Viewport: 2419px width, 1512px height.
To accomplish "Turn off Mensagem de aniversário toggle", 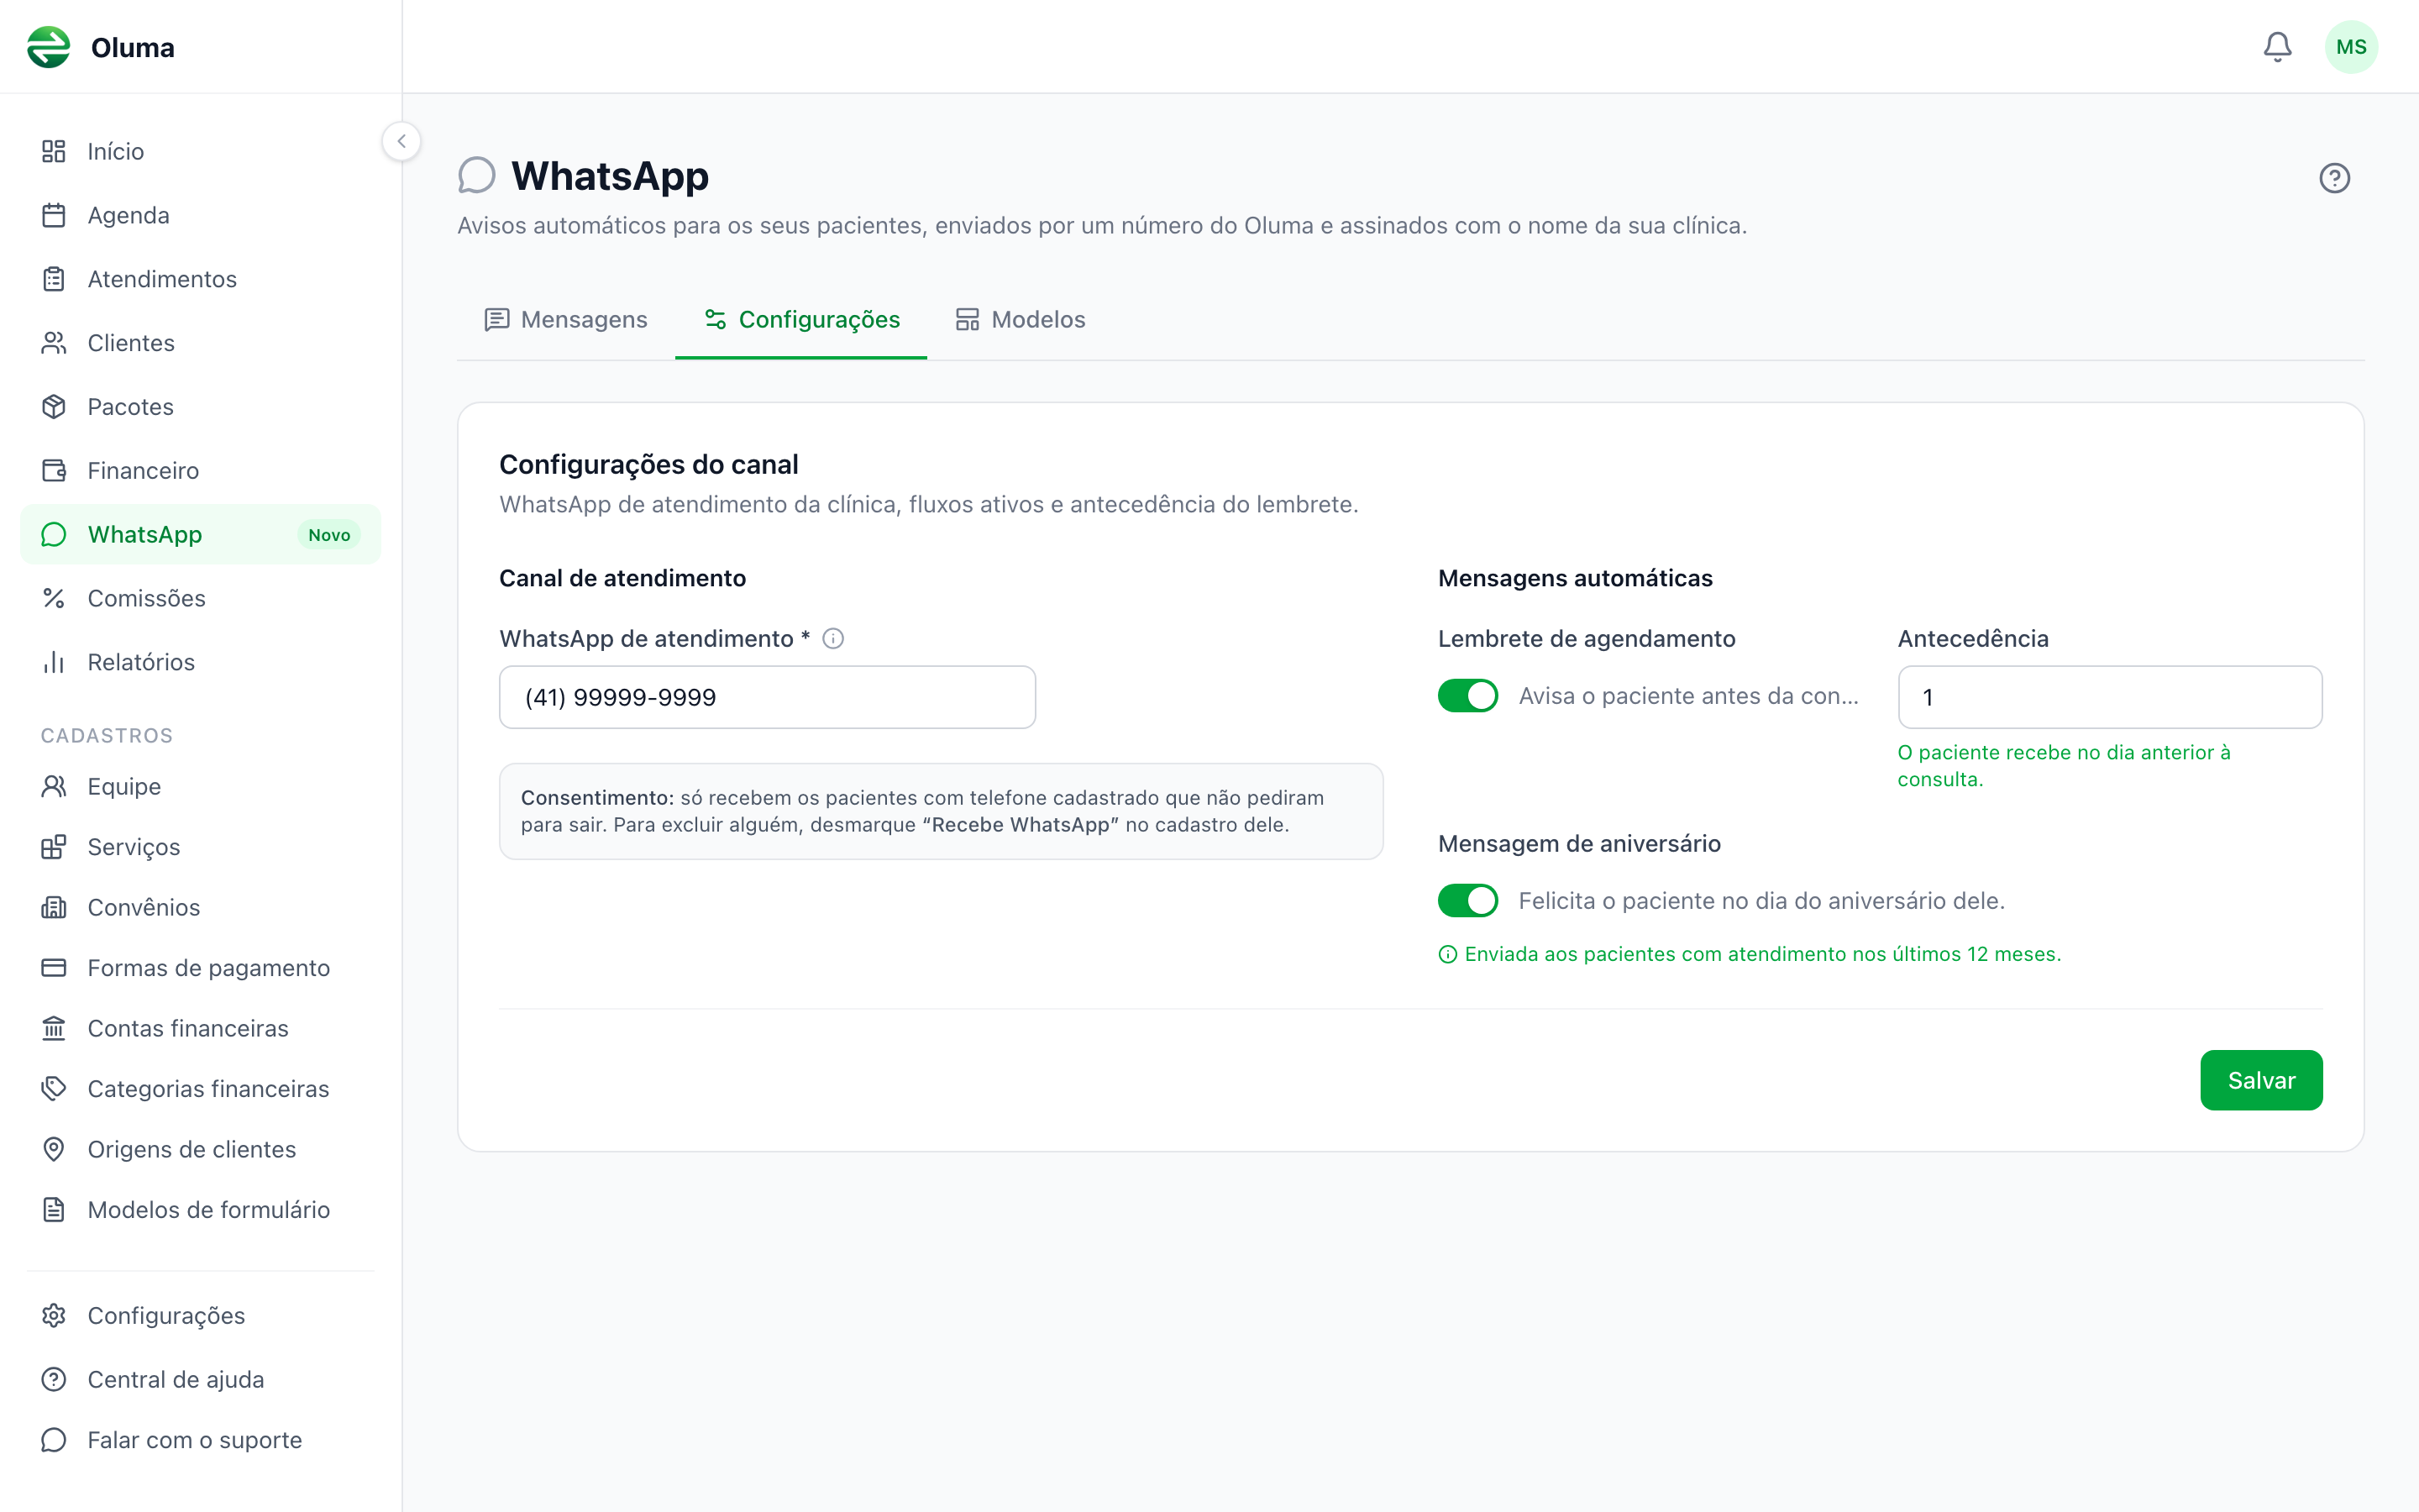I will (x=1467, y=900).
